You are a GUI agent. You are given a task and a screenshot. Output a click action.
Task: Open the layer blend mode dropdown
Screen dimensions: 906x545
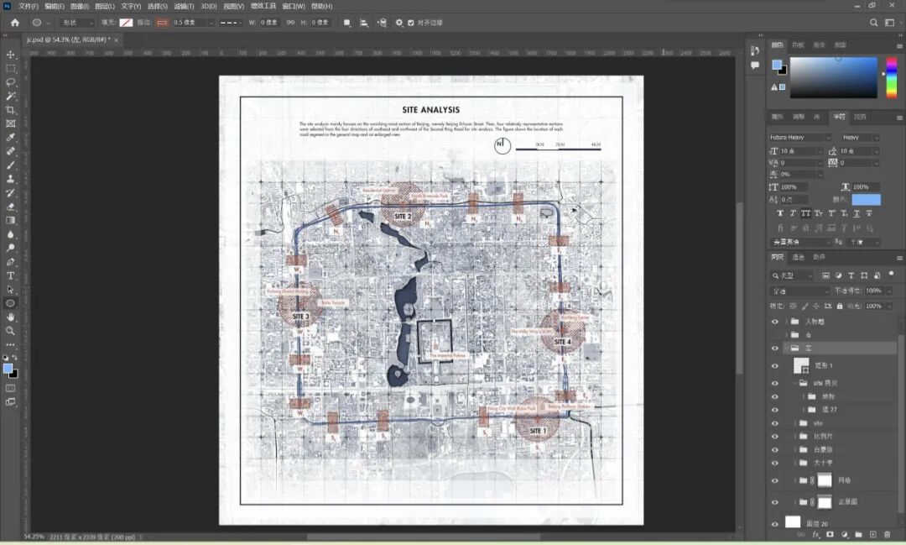pyautogui.click(x=799, y=291)
